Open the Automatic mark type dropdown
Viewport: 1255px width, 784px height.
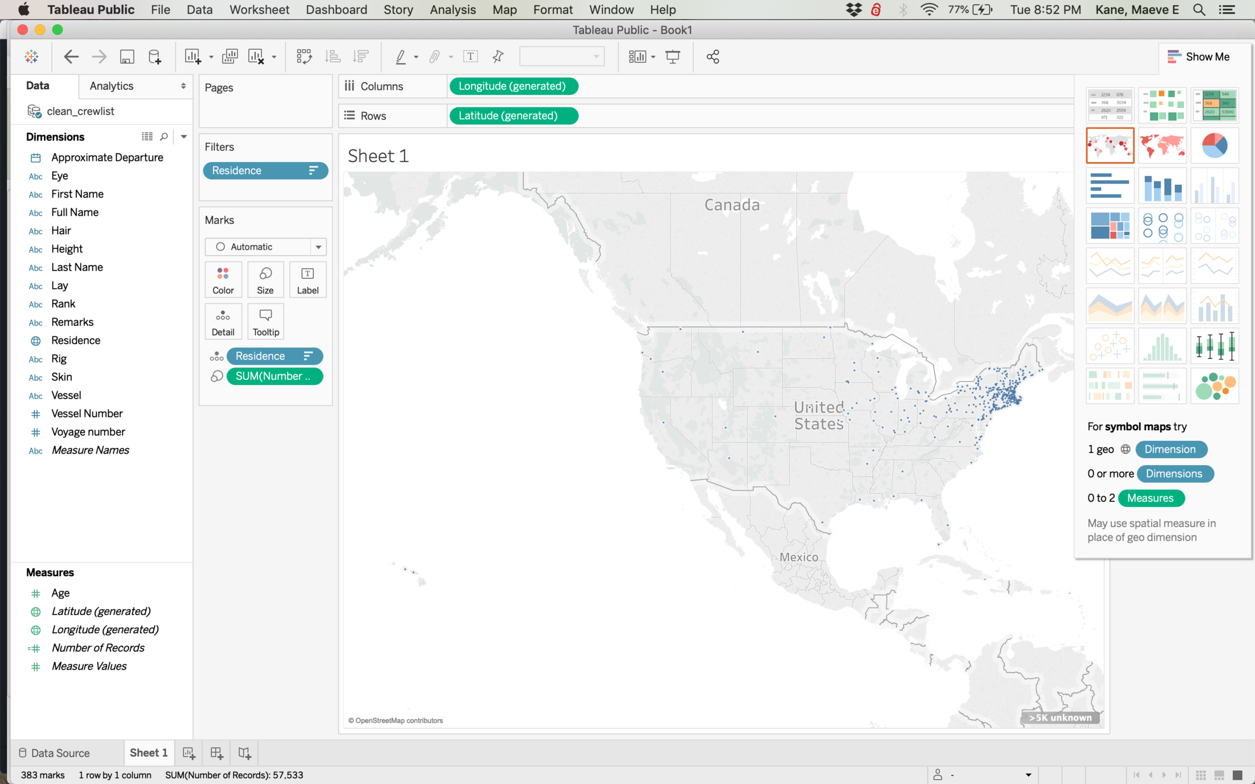(265, 247)
